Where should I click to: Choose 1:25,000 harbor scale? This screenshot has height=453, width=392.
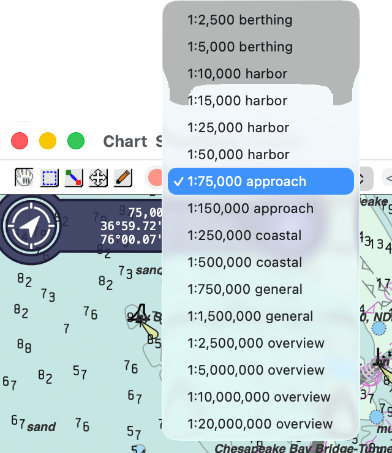261,127
